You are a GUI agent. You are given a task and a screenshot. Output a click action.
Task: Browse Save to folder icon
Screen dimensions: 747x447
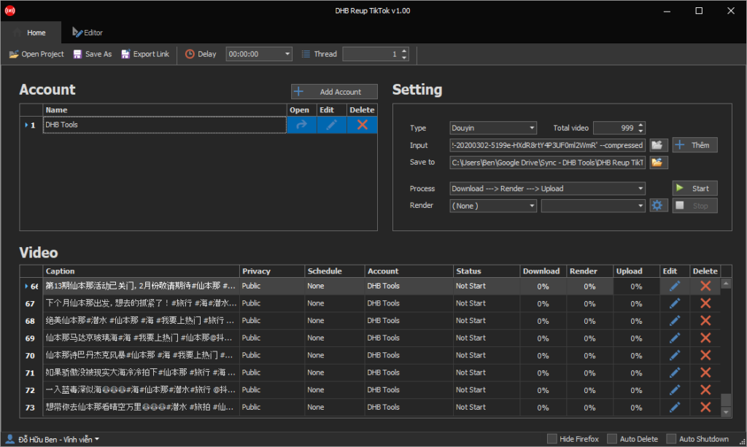(x=658, y=163)
